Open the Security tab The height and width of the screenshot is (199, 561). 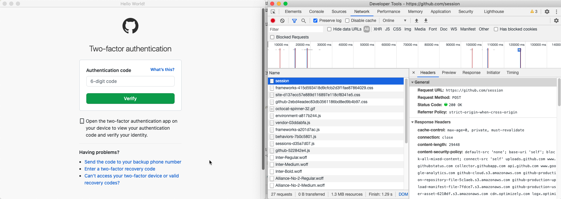(466, 12)
